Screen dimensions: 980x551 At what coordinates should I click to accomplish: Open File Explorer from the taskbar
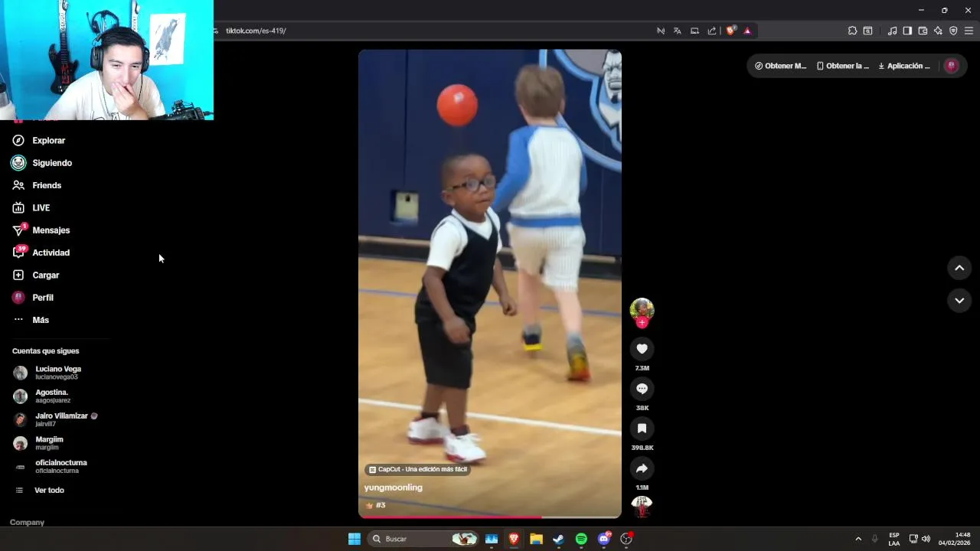(x=536, y=539)
